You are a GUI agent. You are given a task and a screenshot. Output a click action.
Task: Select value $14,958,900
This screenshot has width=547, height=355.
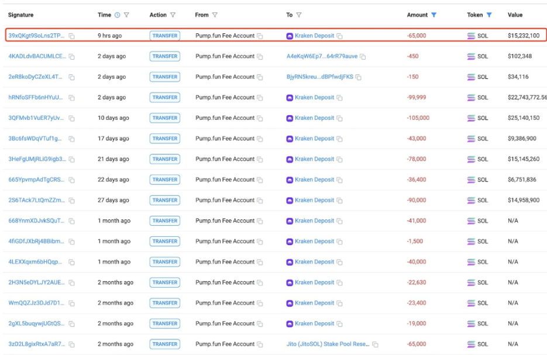click(523, 200)
